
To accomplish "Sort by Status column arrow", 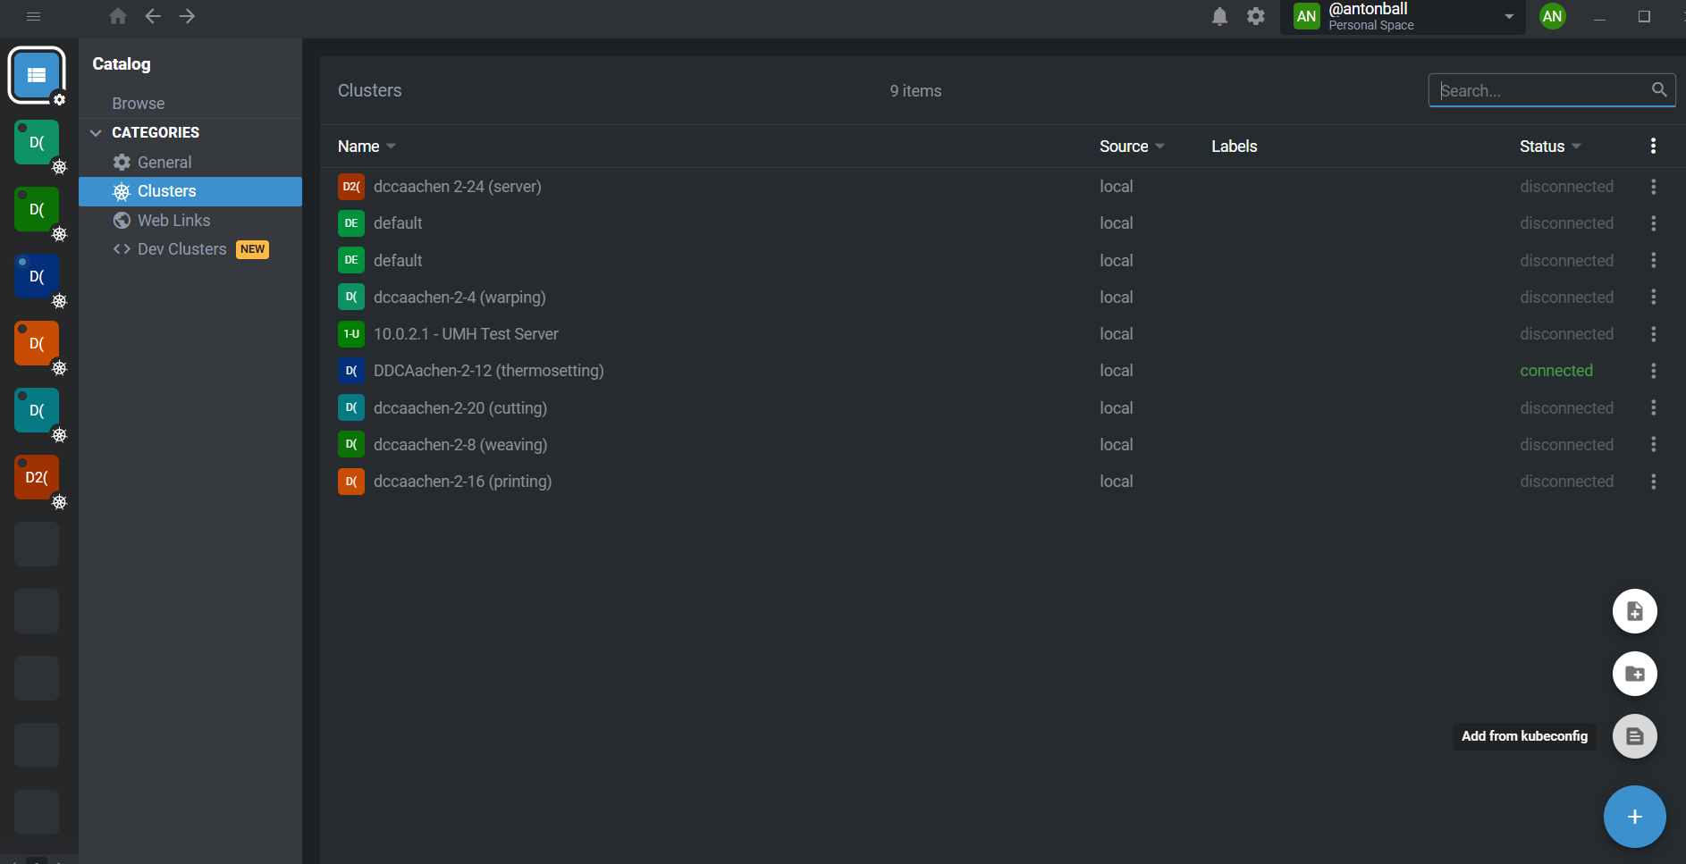I will tap(1576, 147).
